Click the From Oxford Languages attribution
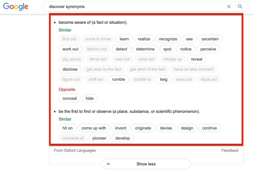This screenshot has height=174, width=253. coord(75,150)
